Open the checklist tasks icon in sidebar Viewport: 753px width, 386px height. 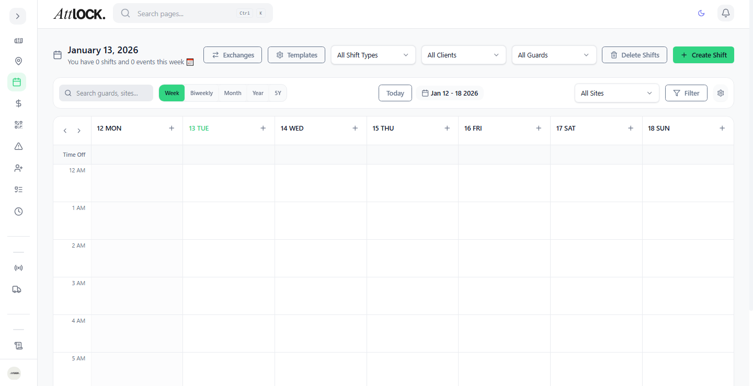18,189
